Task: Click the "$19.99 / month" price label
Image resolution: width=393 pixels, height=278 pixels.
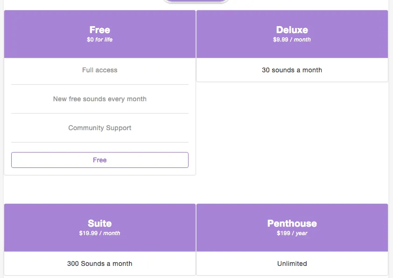Action: click(100, 233)
